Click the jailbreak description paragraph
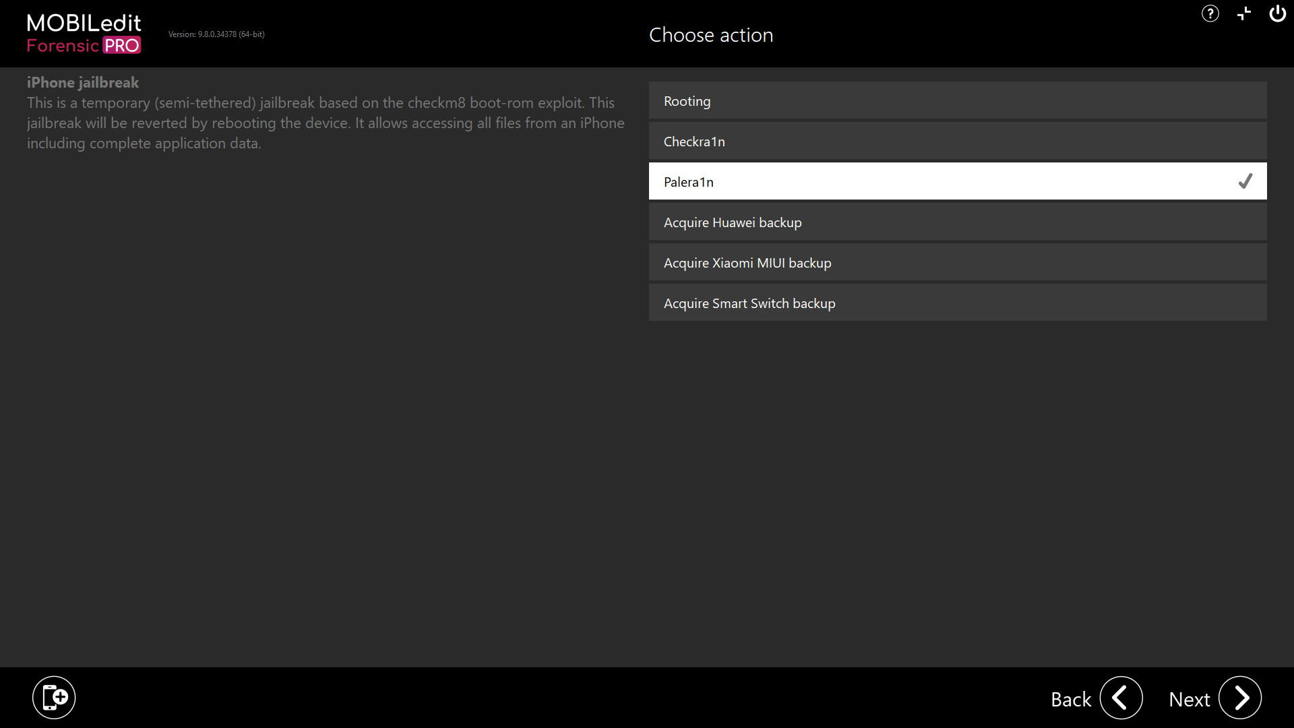The width and height of the screenshot is (1294, 728). 326,123
